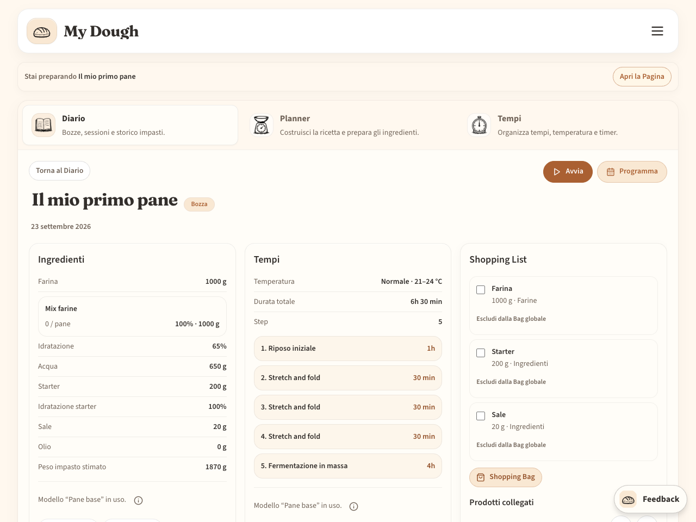Click the date 23 settembre 2026
This screenshot has width=696, height=522.
(x=61, y=227)
